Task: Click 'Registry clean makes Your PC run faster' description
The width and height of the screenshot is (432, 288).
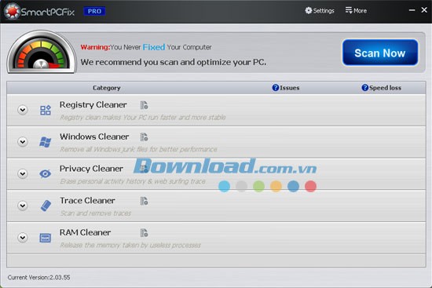Action: 143,118
